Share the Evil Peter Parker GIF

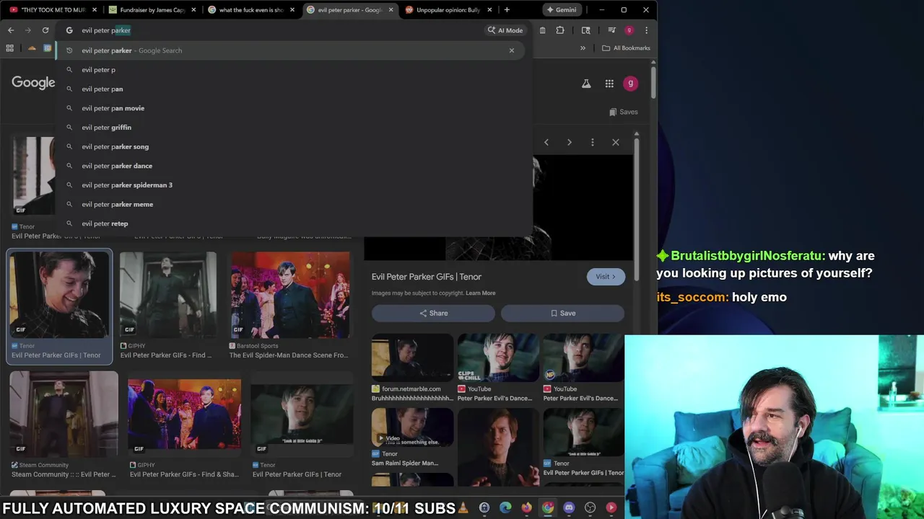433,313
